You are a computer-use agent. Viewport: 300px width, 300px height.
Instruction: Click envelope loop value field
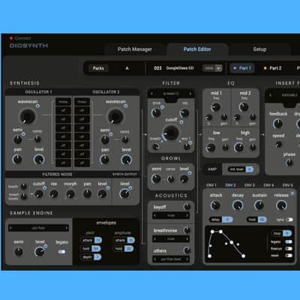[x=287, y=233]
